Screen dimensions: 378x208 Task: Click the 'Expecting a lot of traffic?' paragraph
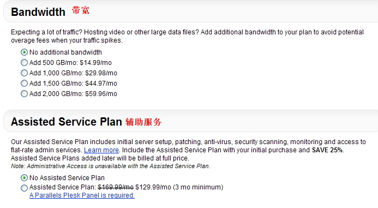(x=187, y=36)
